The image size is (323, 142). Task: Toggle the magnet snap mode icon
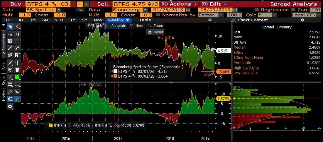point(10,99)
